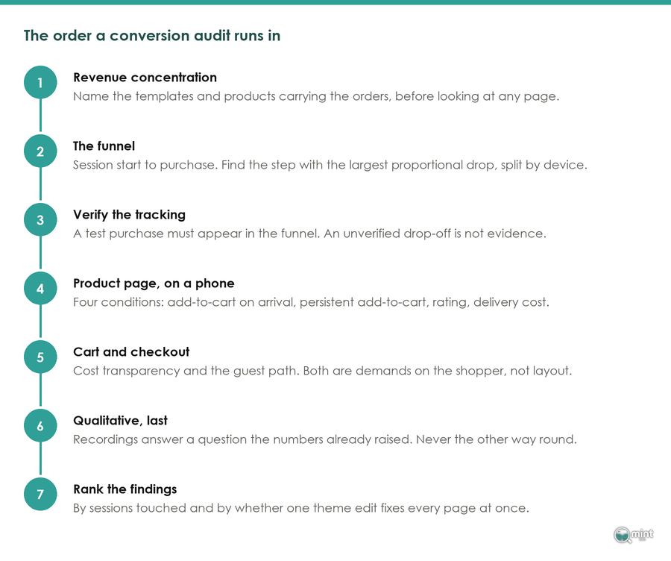Click the step 6 numbered circle
This screenshot has height=561, width=671.
[x=40, y=426]
